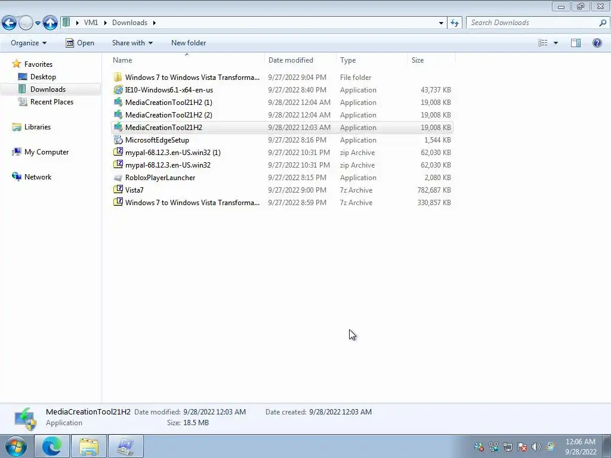611x458 pixels.
Task: Expand the Downloads breadcrumb arrow
Action: tap(155, 23)
